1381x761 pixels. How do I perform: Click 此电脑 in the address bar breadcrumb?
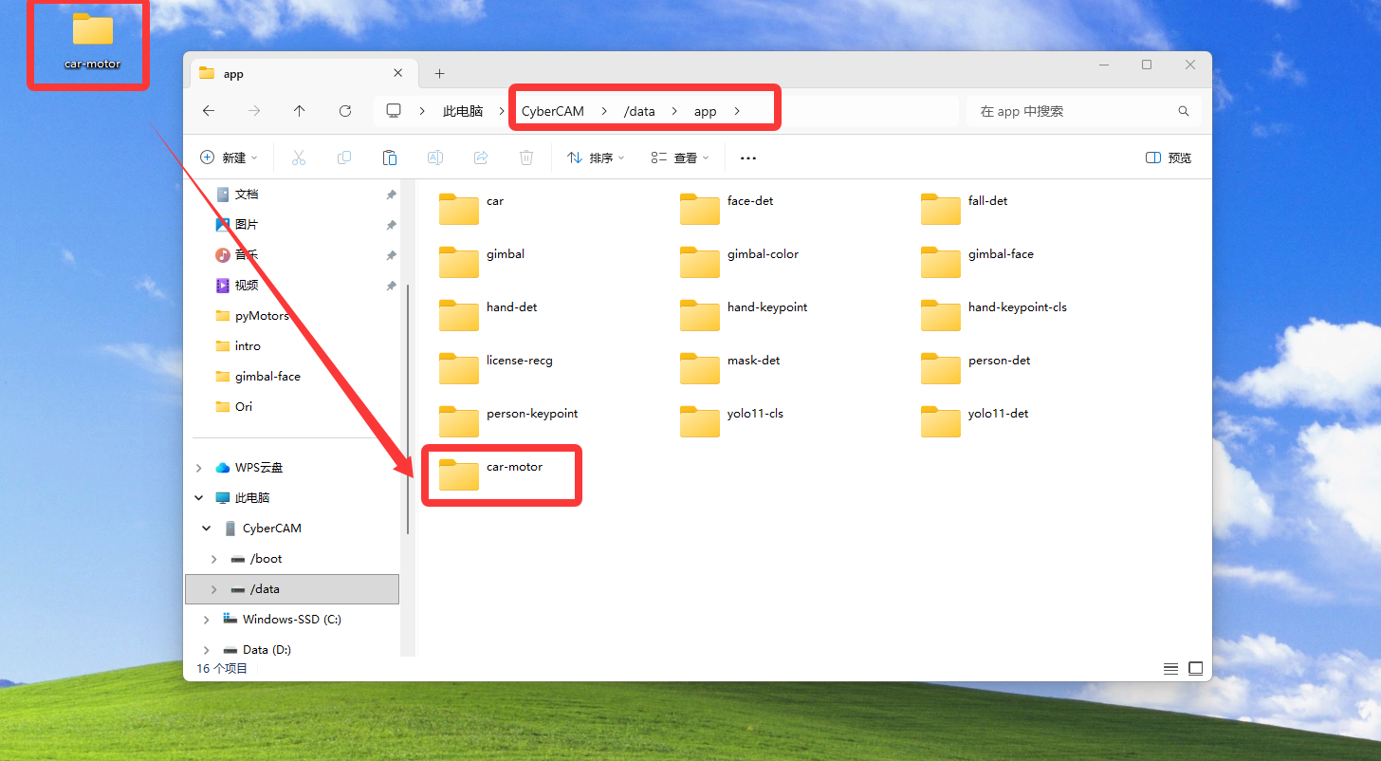(463, 111)
